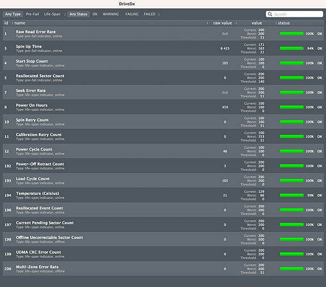Show only FAILED status indicators
Image resolution: width=326 pixels, height=287 pixels.
tap(150, 14)
